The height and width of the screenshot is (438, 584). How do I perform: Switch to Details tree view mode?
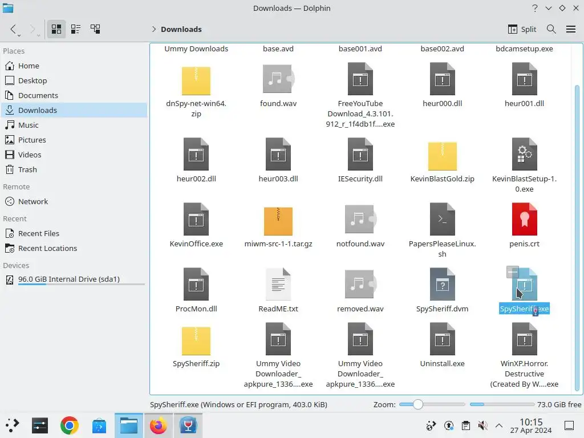point(95,29)
